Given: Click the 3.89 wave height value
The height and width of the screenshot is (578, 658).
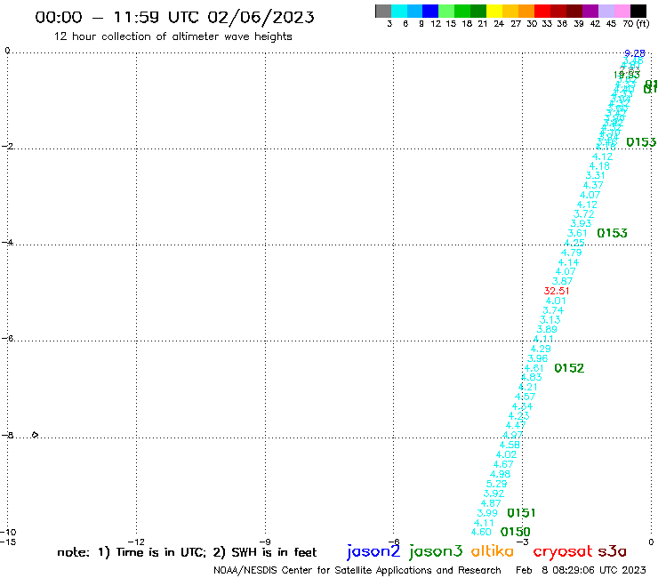Looking at the screenshot, I should point(547,330).
